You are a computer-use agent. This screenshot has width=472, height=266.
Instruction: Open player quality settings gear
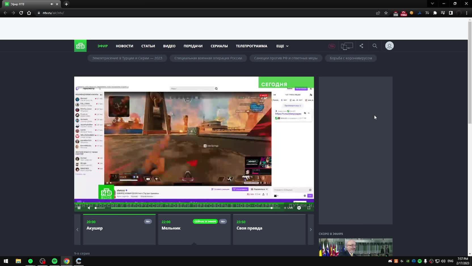(x=299, y=208)
